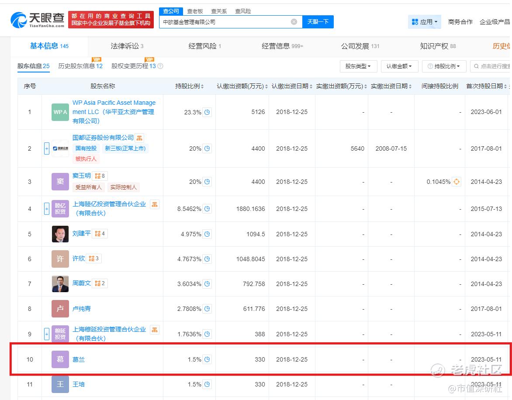Open the 经营风险 tab

[205, 46]
